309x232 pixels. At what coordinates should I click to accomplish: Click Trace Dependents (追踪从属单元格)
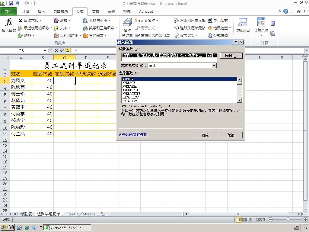(x=190, y=28)
